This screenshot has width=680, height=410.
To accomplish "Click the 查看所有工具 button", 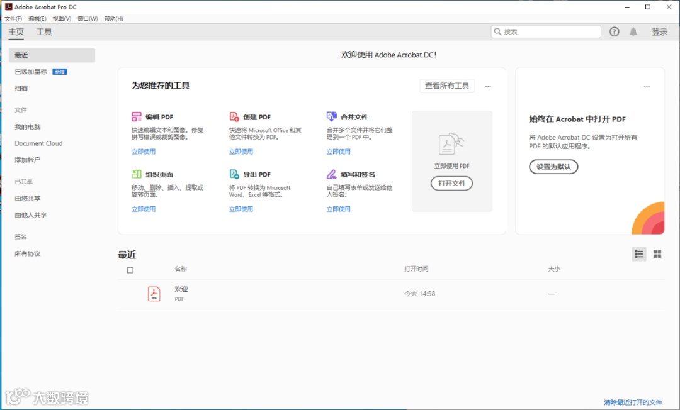I will 447,86.
